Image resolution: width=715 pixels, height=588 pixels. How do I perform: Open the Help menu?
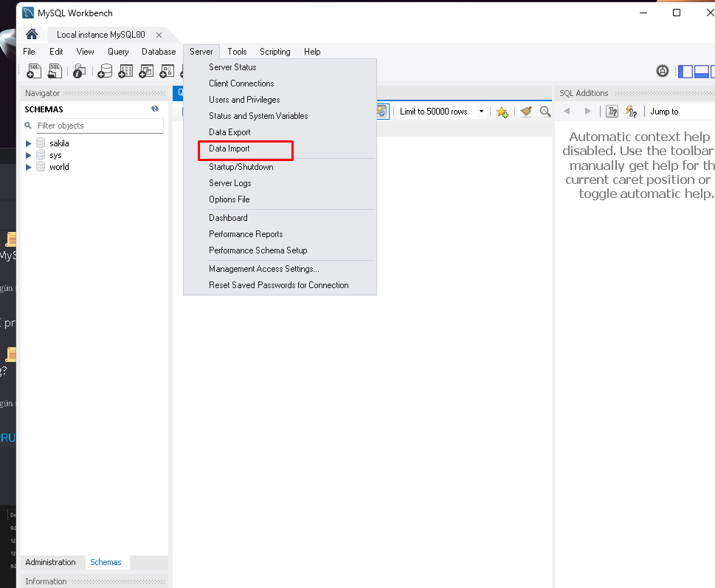[312, 52]
